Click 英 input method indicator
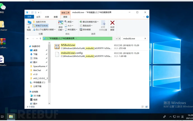The height and width of the screenshot is (121, 193). tap(183, 117)
